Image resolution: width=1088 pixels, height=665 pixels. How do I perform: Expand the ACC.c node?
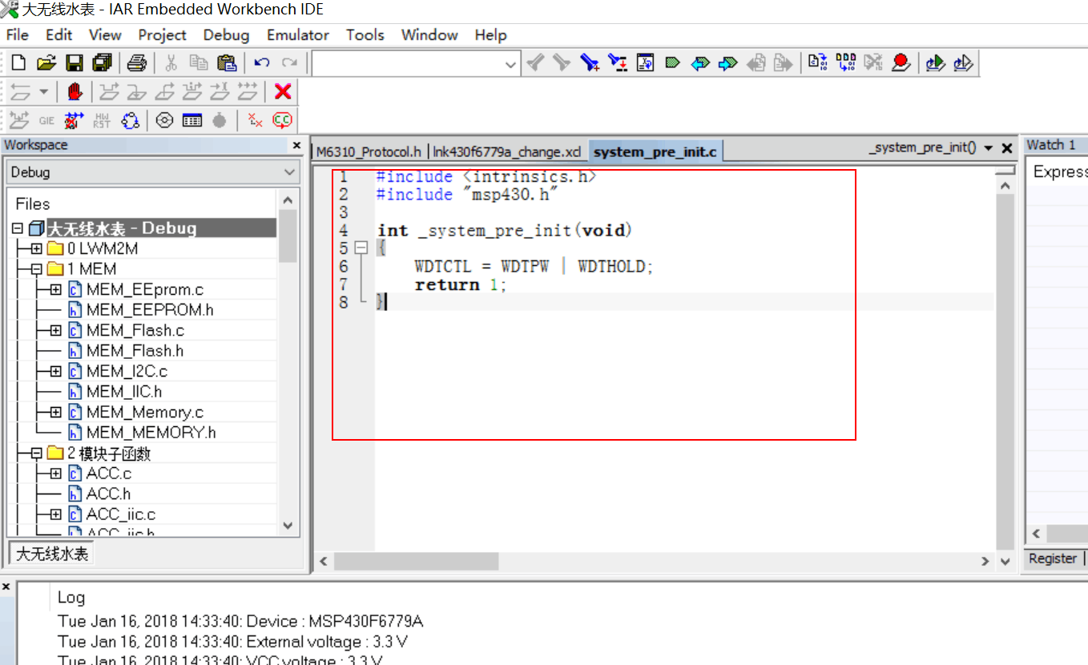pyautogui.click(x=55, y=474)
